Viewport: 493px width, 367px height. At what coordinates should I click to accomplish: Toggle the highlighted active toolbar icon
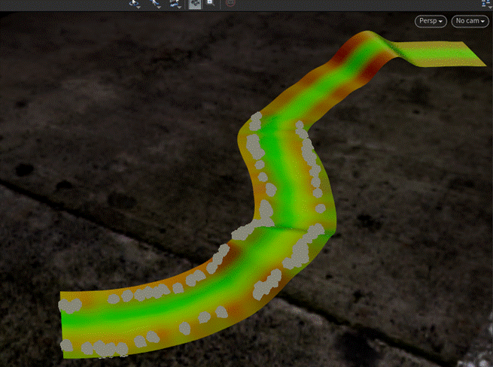[x=194, y=4]
